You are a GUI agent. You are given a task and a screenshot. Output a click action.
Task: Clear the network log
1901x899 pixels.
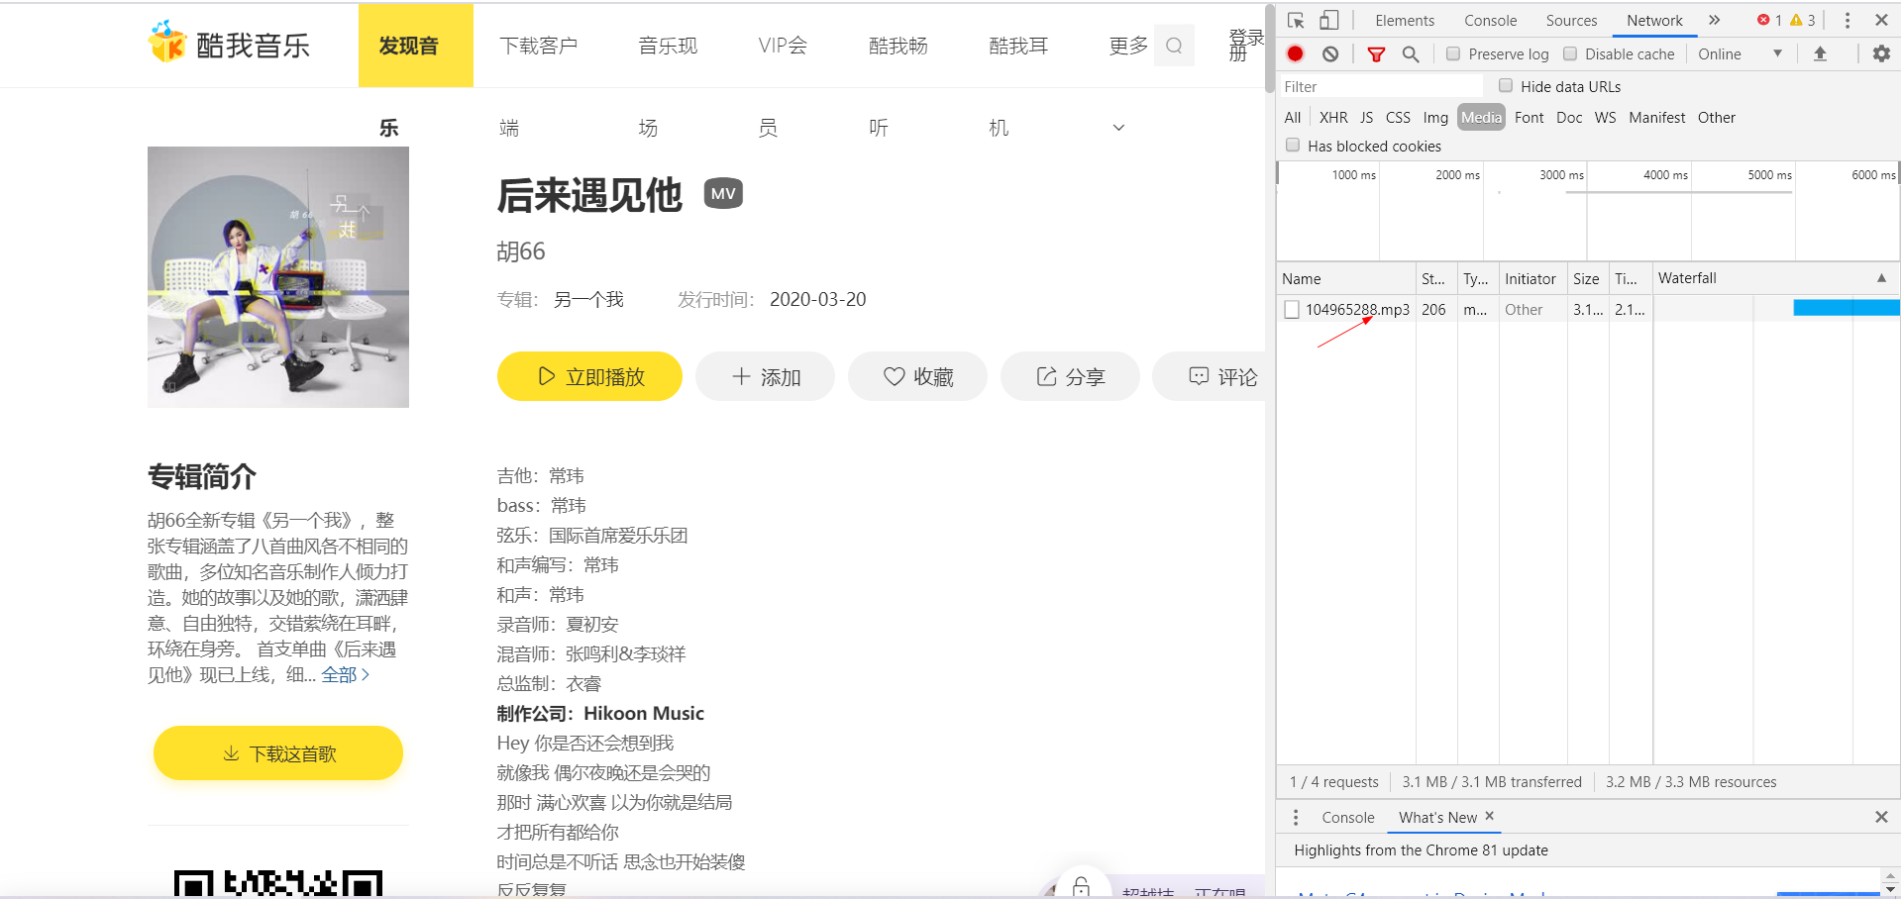pos(1330,53)
